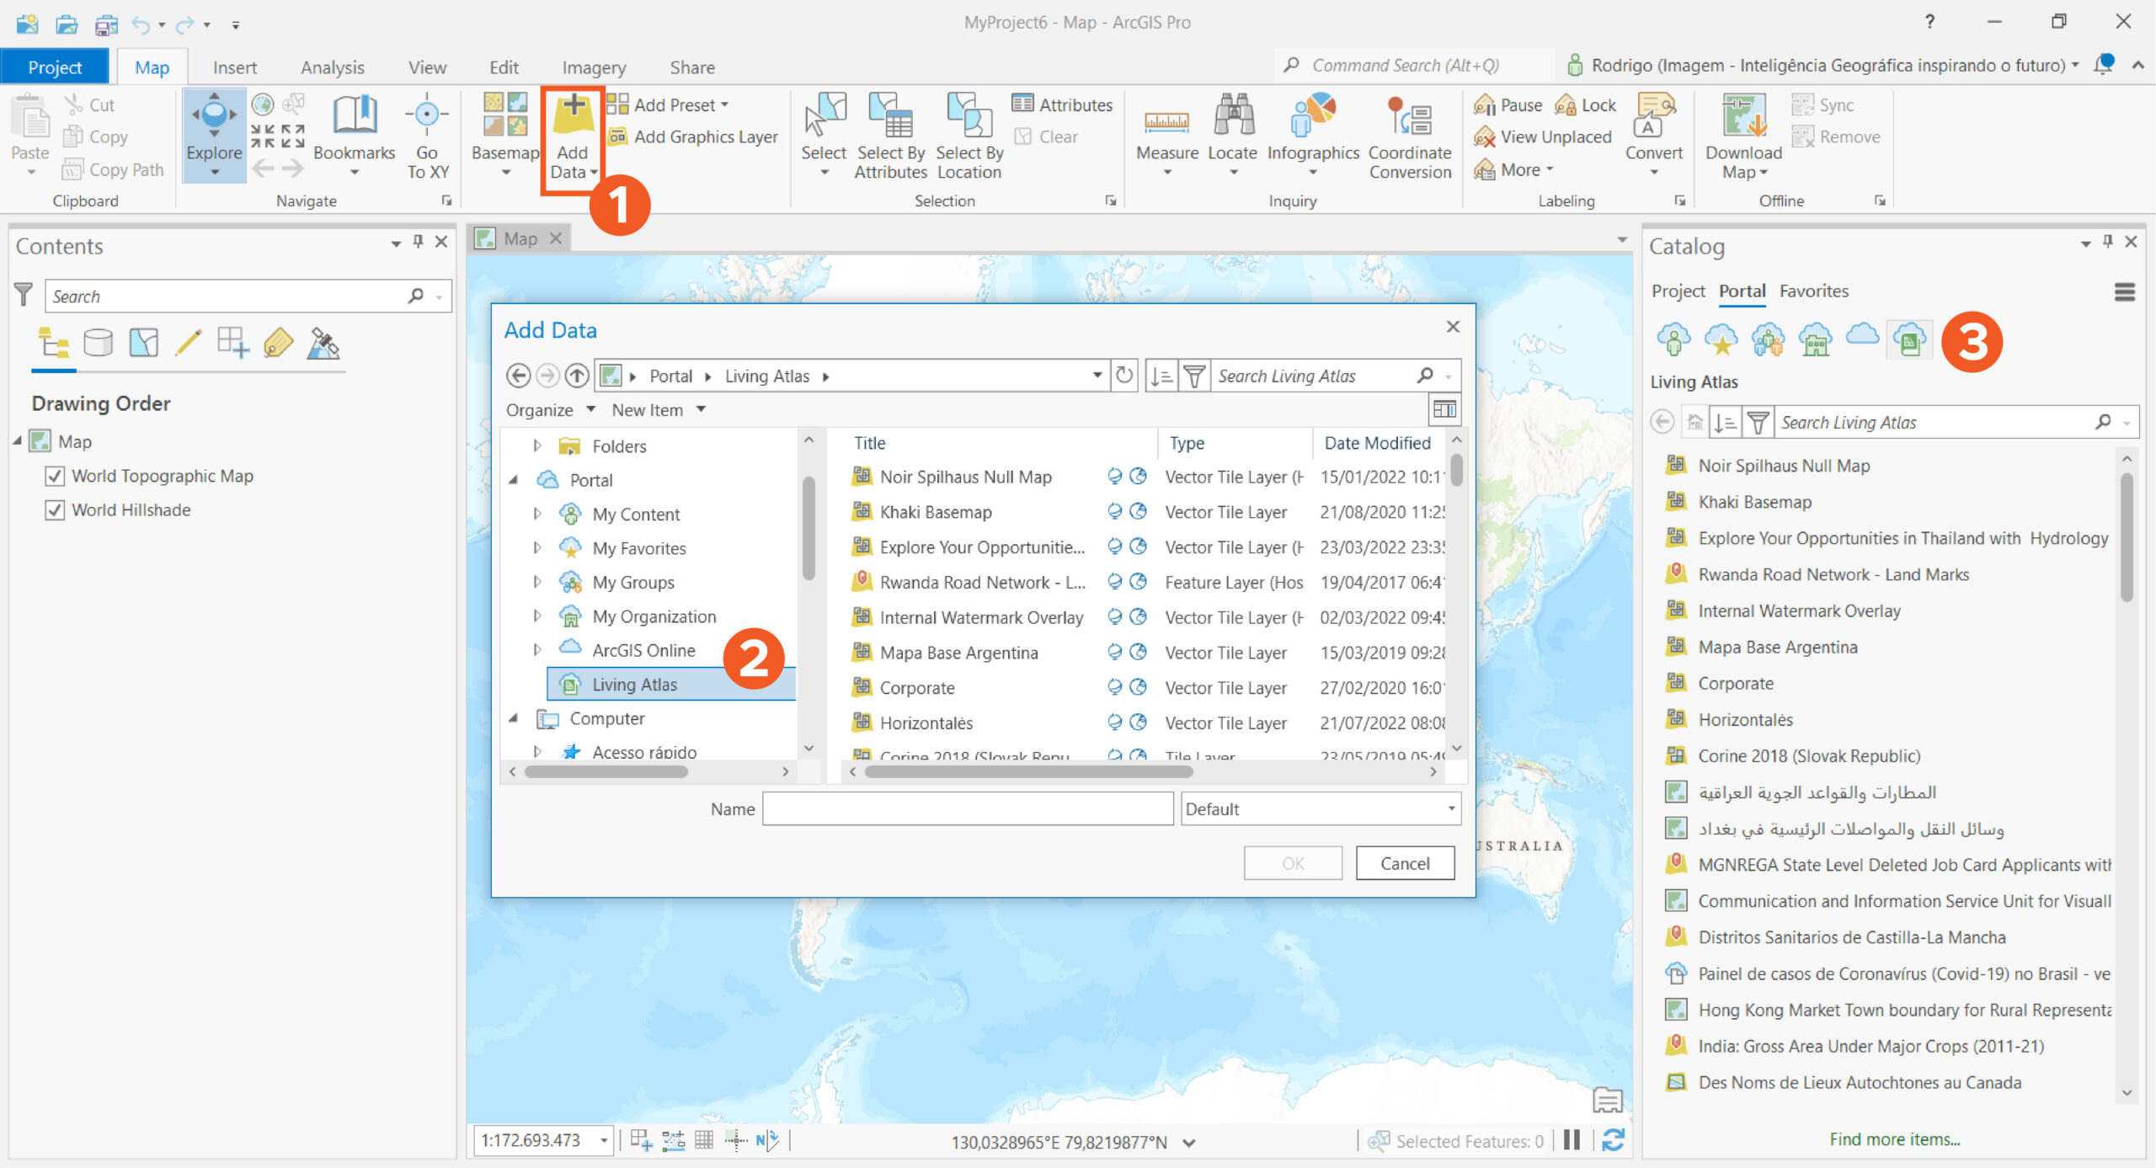Select the Living Atlas portal icon in Catalog

(1909, 339)
